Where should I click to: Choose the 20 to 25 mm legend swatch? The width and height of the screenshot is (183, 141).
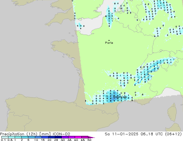point(51,137)
